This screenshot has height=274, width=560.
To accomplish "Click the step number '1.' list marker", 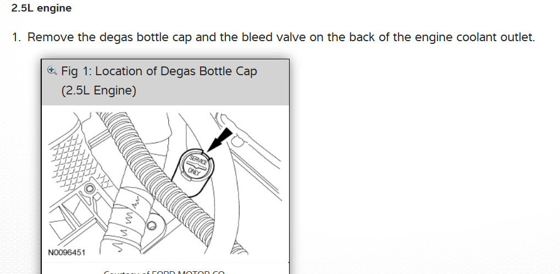I will (17, 37).
